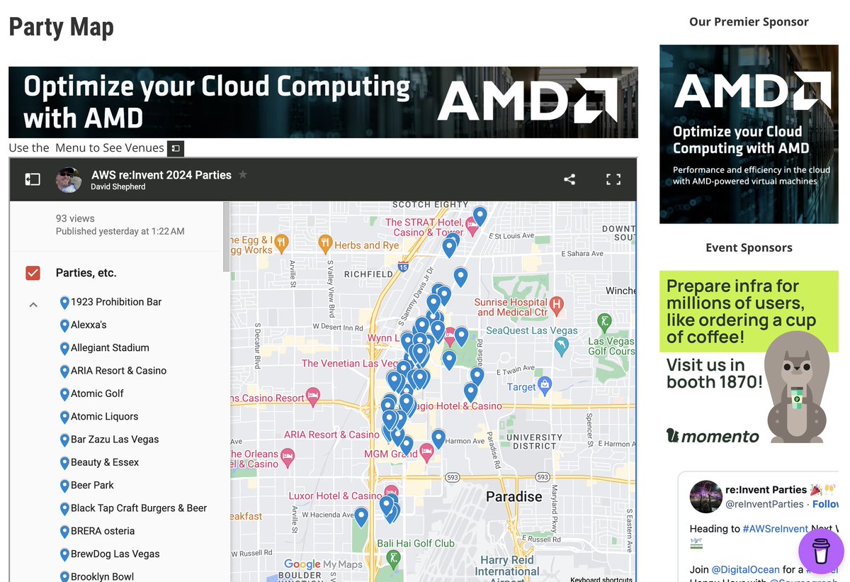Click the sidebar scrollbar of the venue list
Screen dimensions: 850x582
pyautogui.click(x=226, y=236)
